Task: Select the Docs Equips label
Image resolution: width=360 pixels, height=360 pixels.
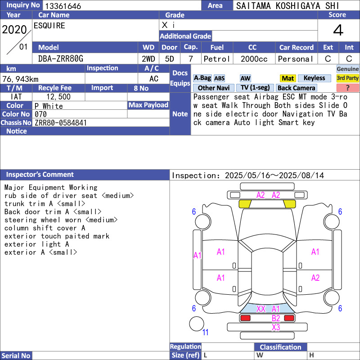Action: coord(180,78)
